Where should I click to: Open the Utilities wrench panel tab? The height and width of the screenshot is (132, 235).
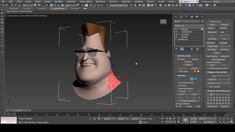point(202,17)
